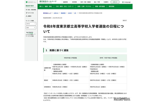The width and height of the screenshot is (157, 103).
Task: Click the 教育庁 label
Action: (125, 20)
